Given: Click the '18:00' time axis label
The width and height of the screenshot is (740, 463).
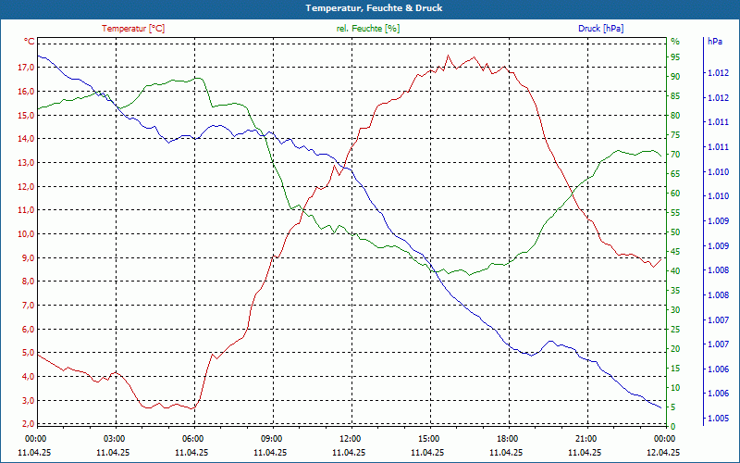Looking at the screenshot, I should [507, 439].
